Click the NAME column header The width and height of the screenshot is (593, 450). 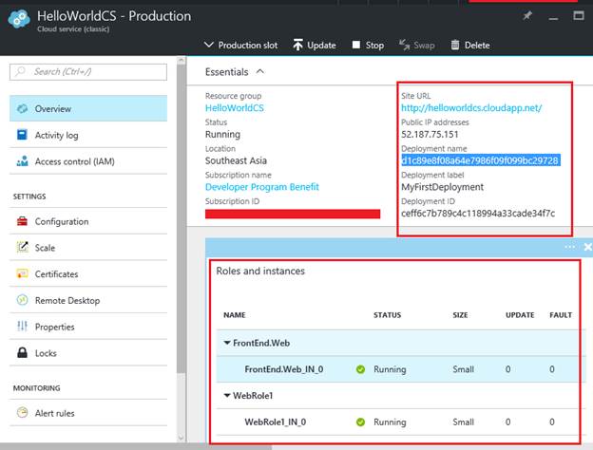tap(235, 315)
